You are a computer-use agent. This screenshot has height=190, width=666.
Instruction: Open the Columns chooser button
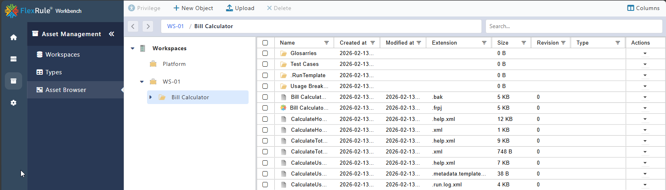point(643,8)
